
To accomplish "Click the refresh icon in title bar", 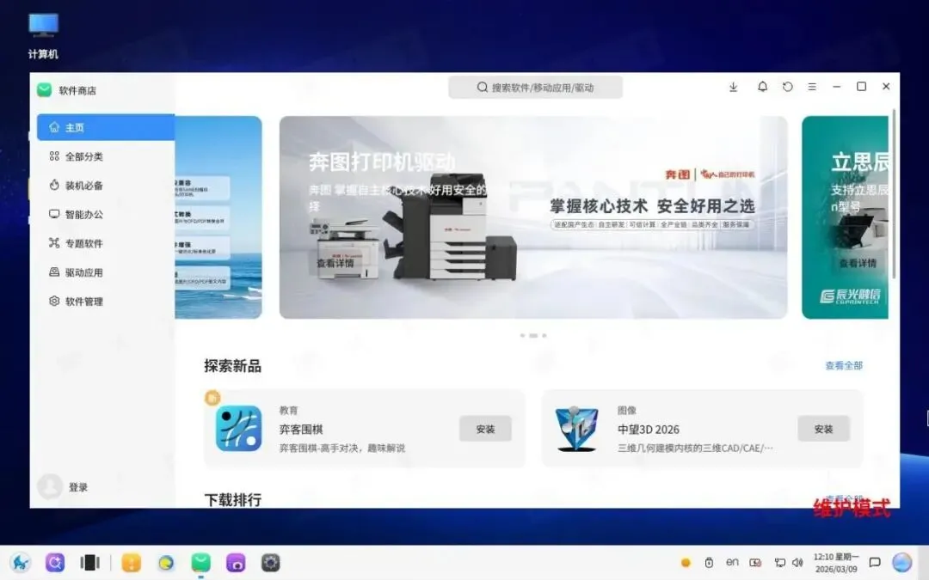I will pyautogui.click(x=787, y=87).
